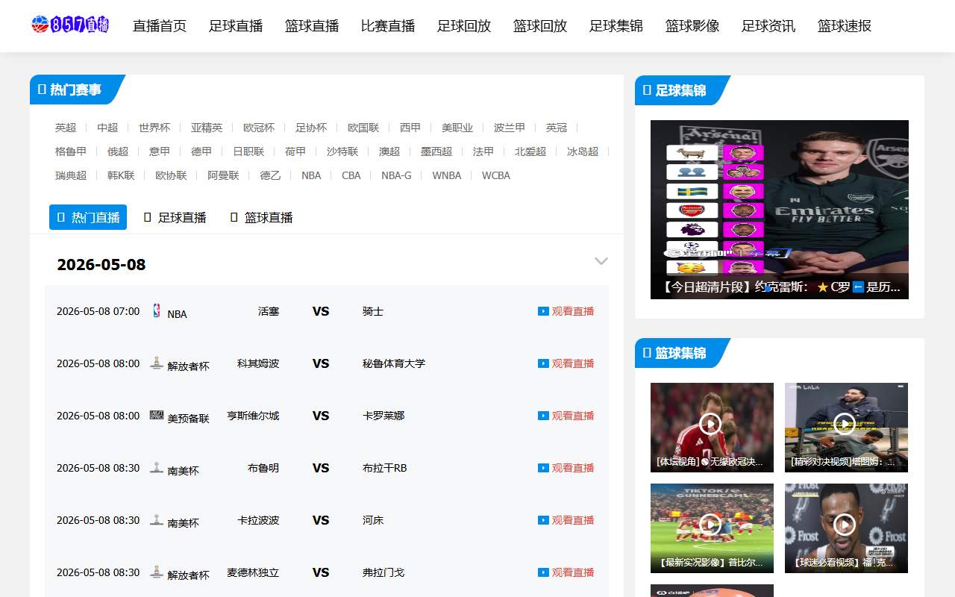Open 足球集锦 in top navigation
Screen dimensions: 955x597
(x=616, y=26)
